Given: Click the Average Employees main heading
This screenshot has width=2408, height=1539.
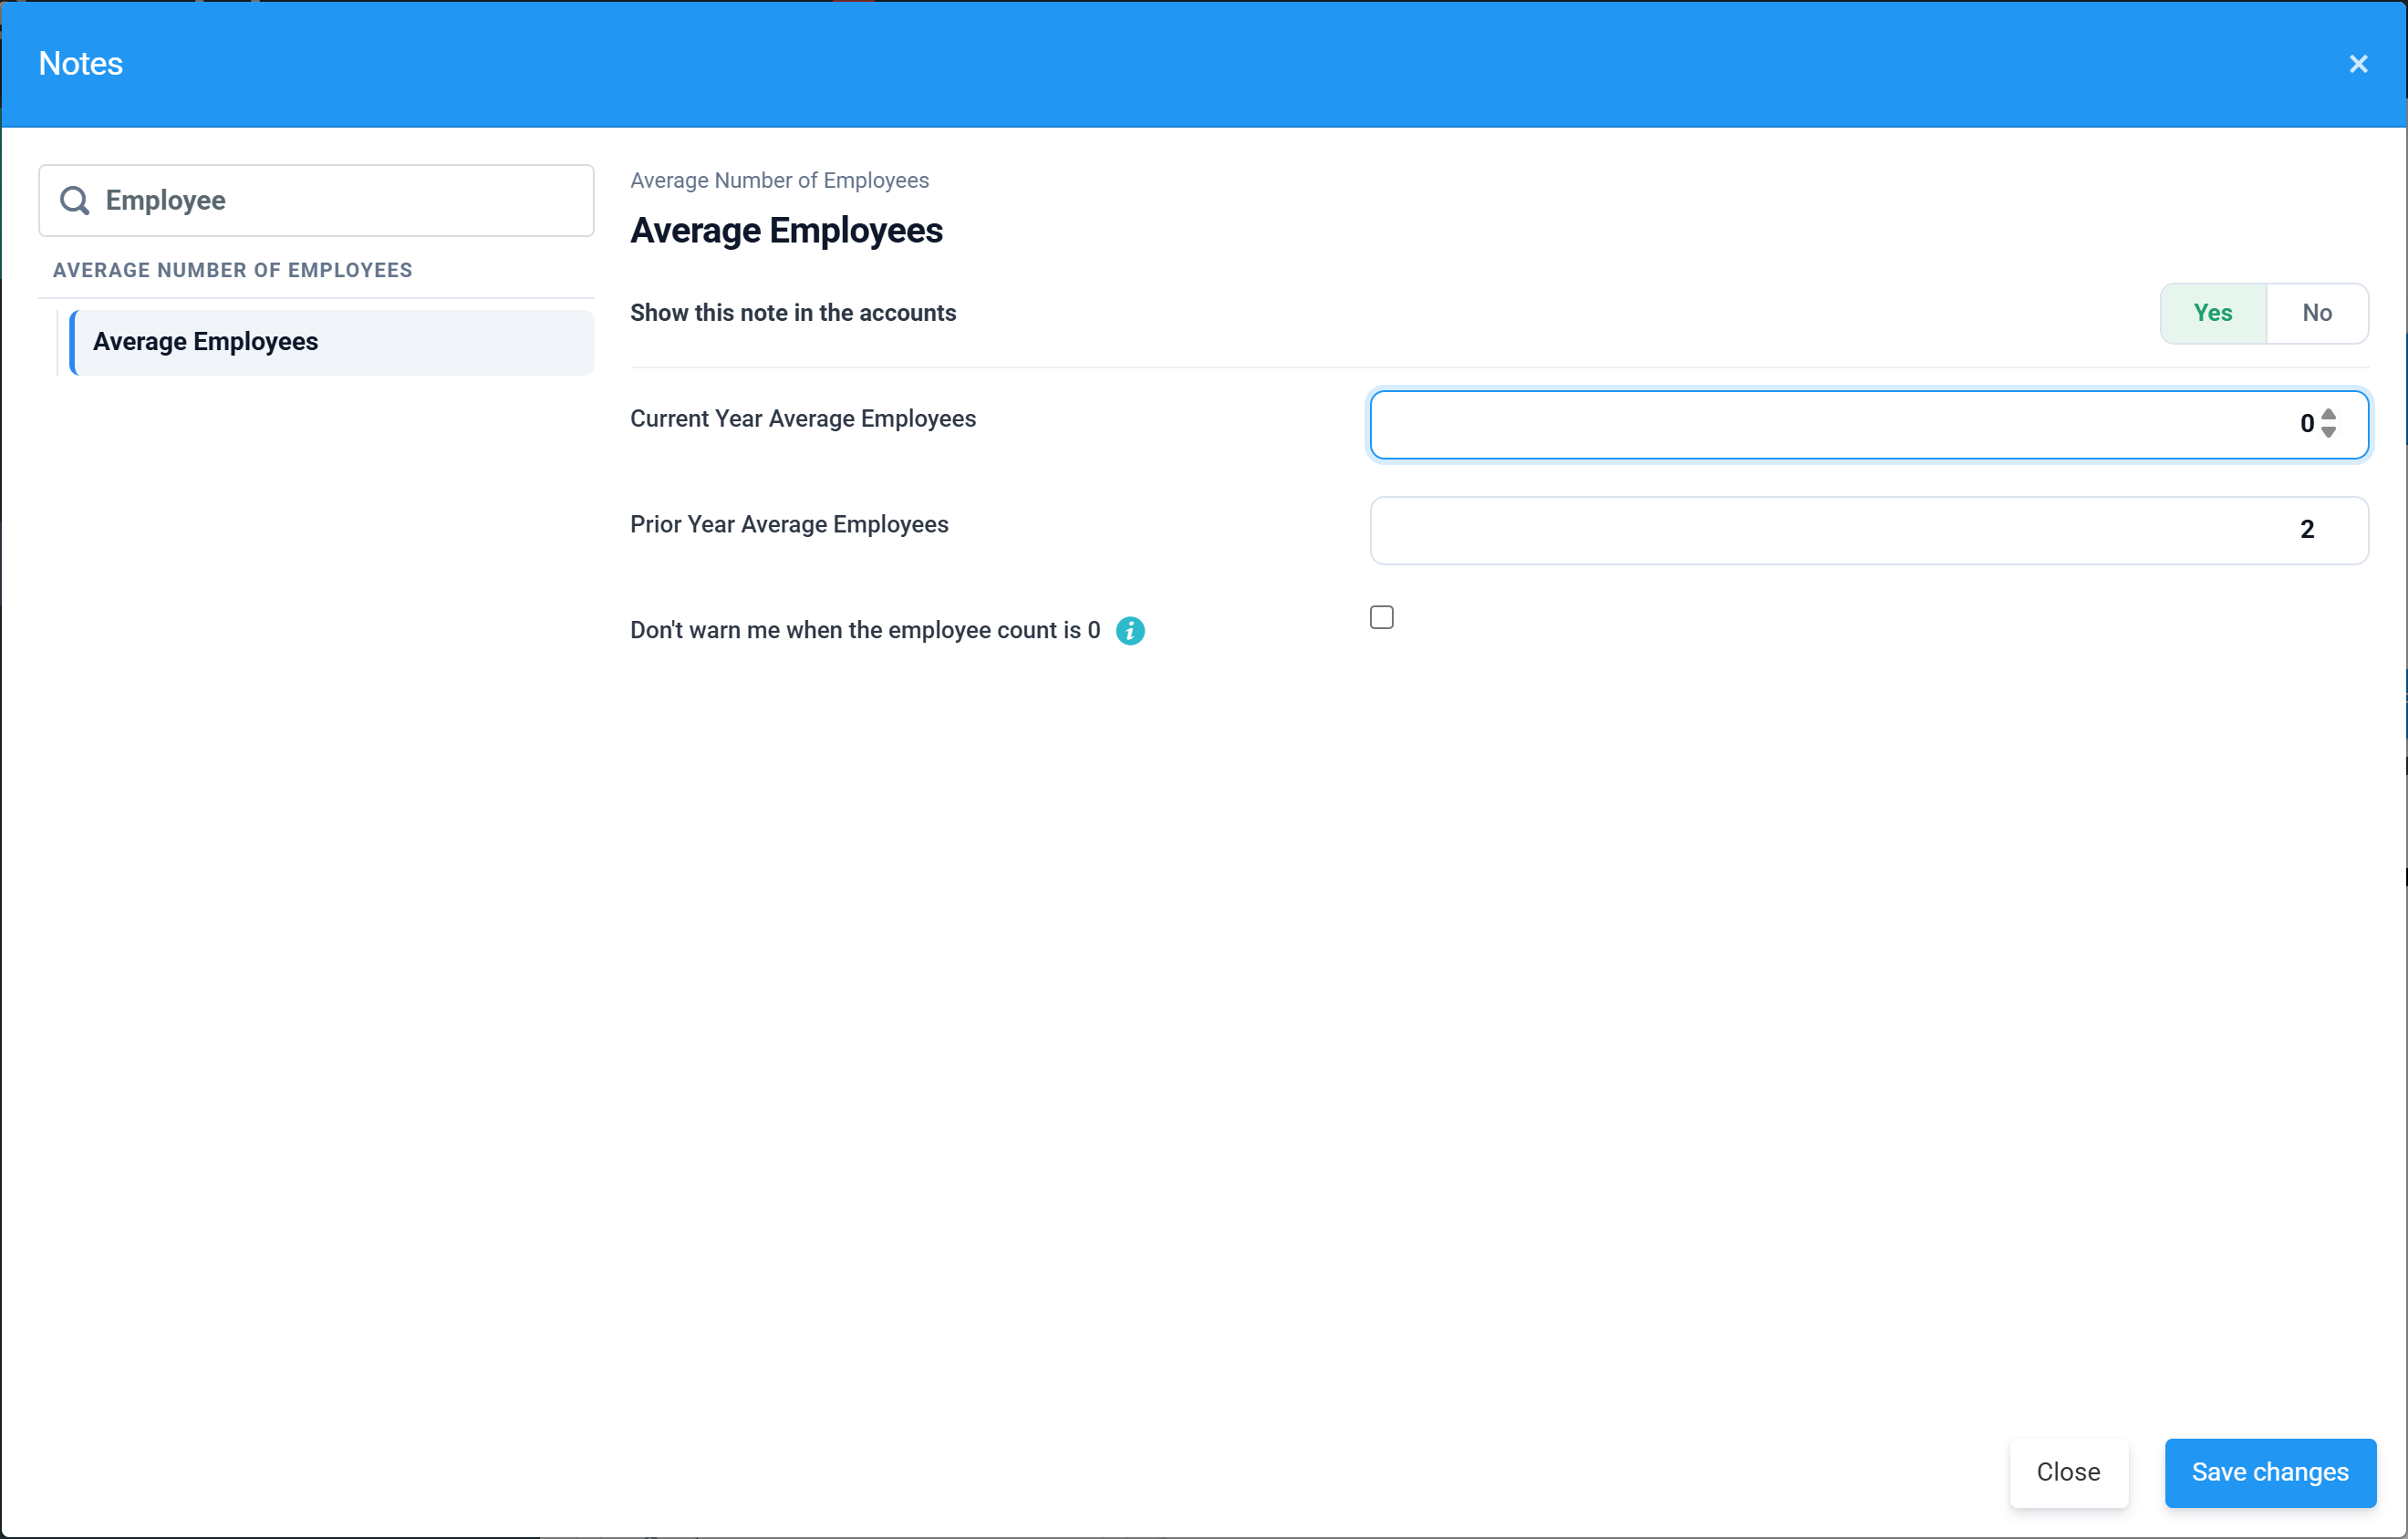Looking at the screenshot, I should 786,231.
